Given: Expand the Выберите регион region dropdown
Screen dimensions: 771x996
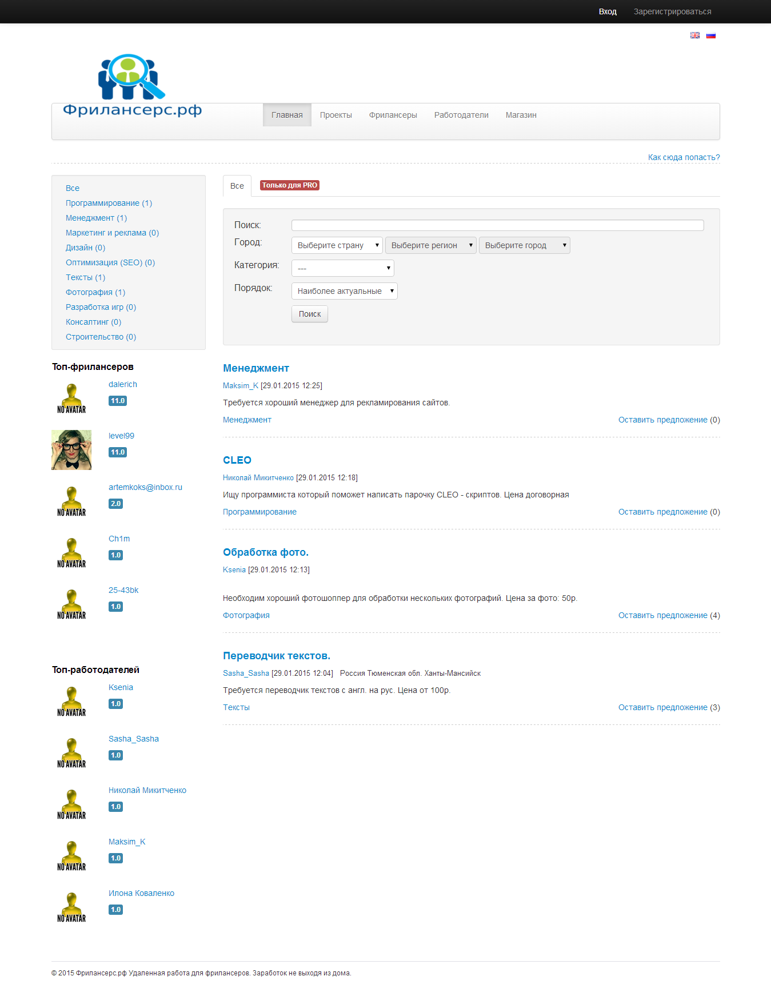Looking at the screenshot, I should 430,245.
